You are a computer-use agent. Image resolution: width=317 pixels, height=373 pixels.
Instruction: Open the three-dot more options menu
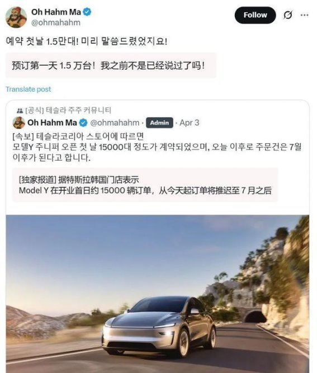(x=304, y=15)
